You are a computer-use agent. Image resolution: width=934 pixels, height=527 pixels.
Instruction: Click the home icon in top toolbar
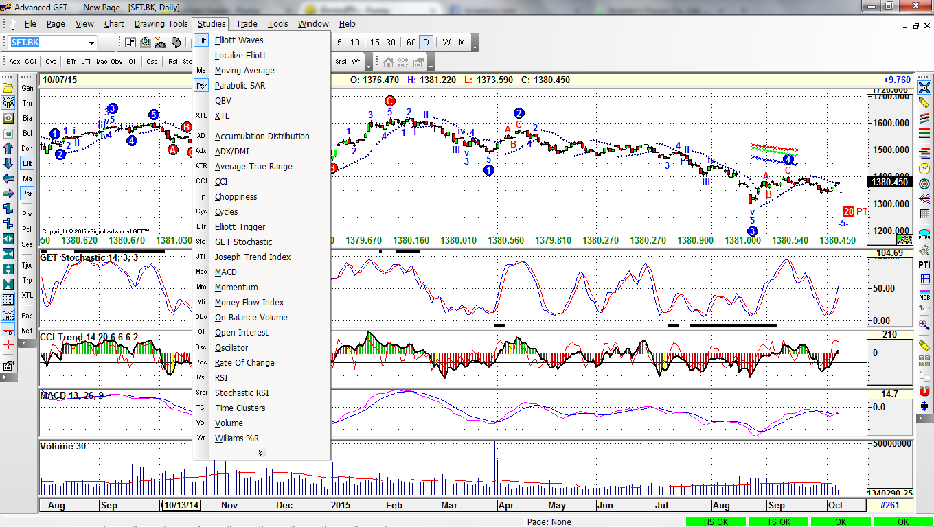point(388,62)
